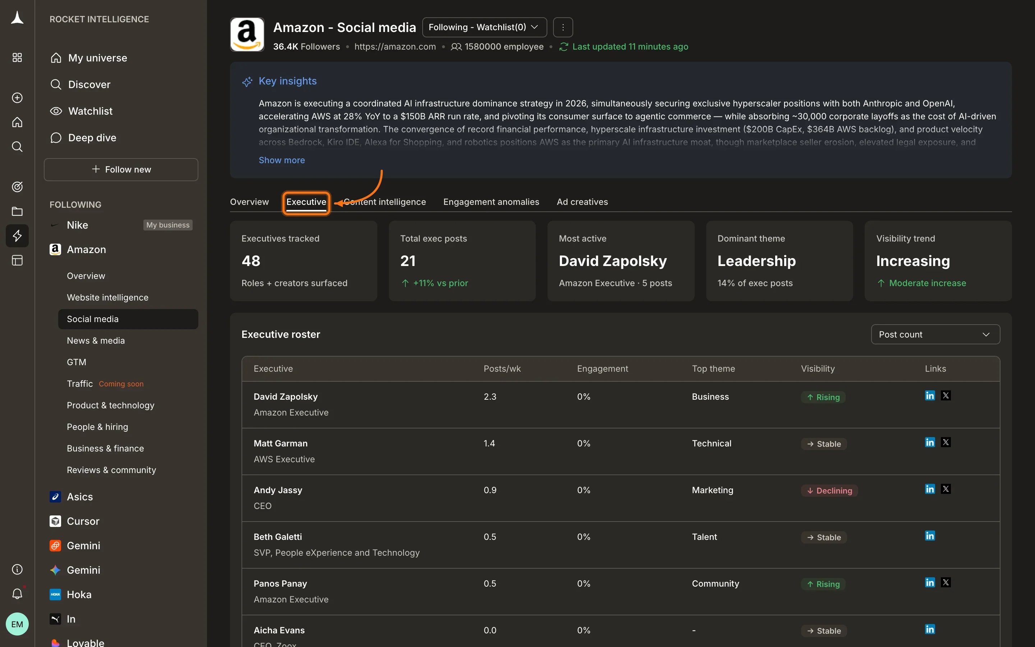This screenshot has width=1035, height=647.
Task: Open Andy Jassy's X profile link
Action: (946, 489)
